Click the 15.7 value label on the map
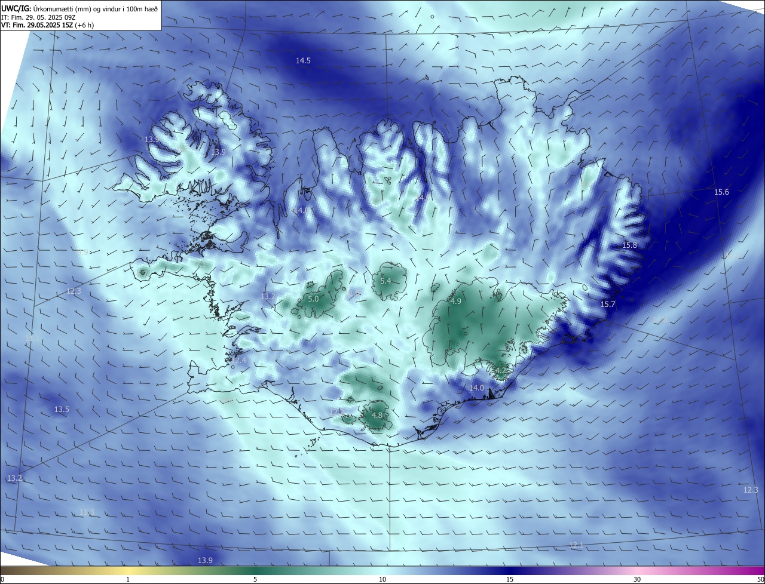 click(607, 305)
